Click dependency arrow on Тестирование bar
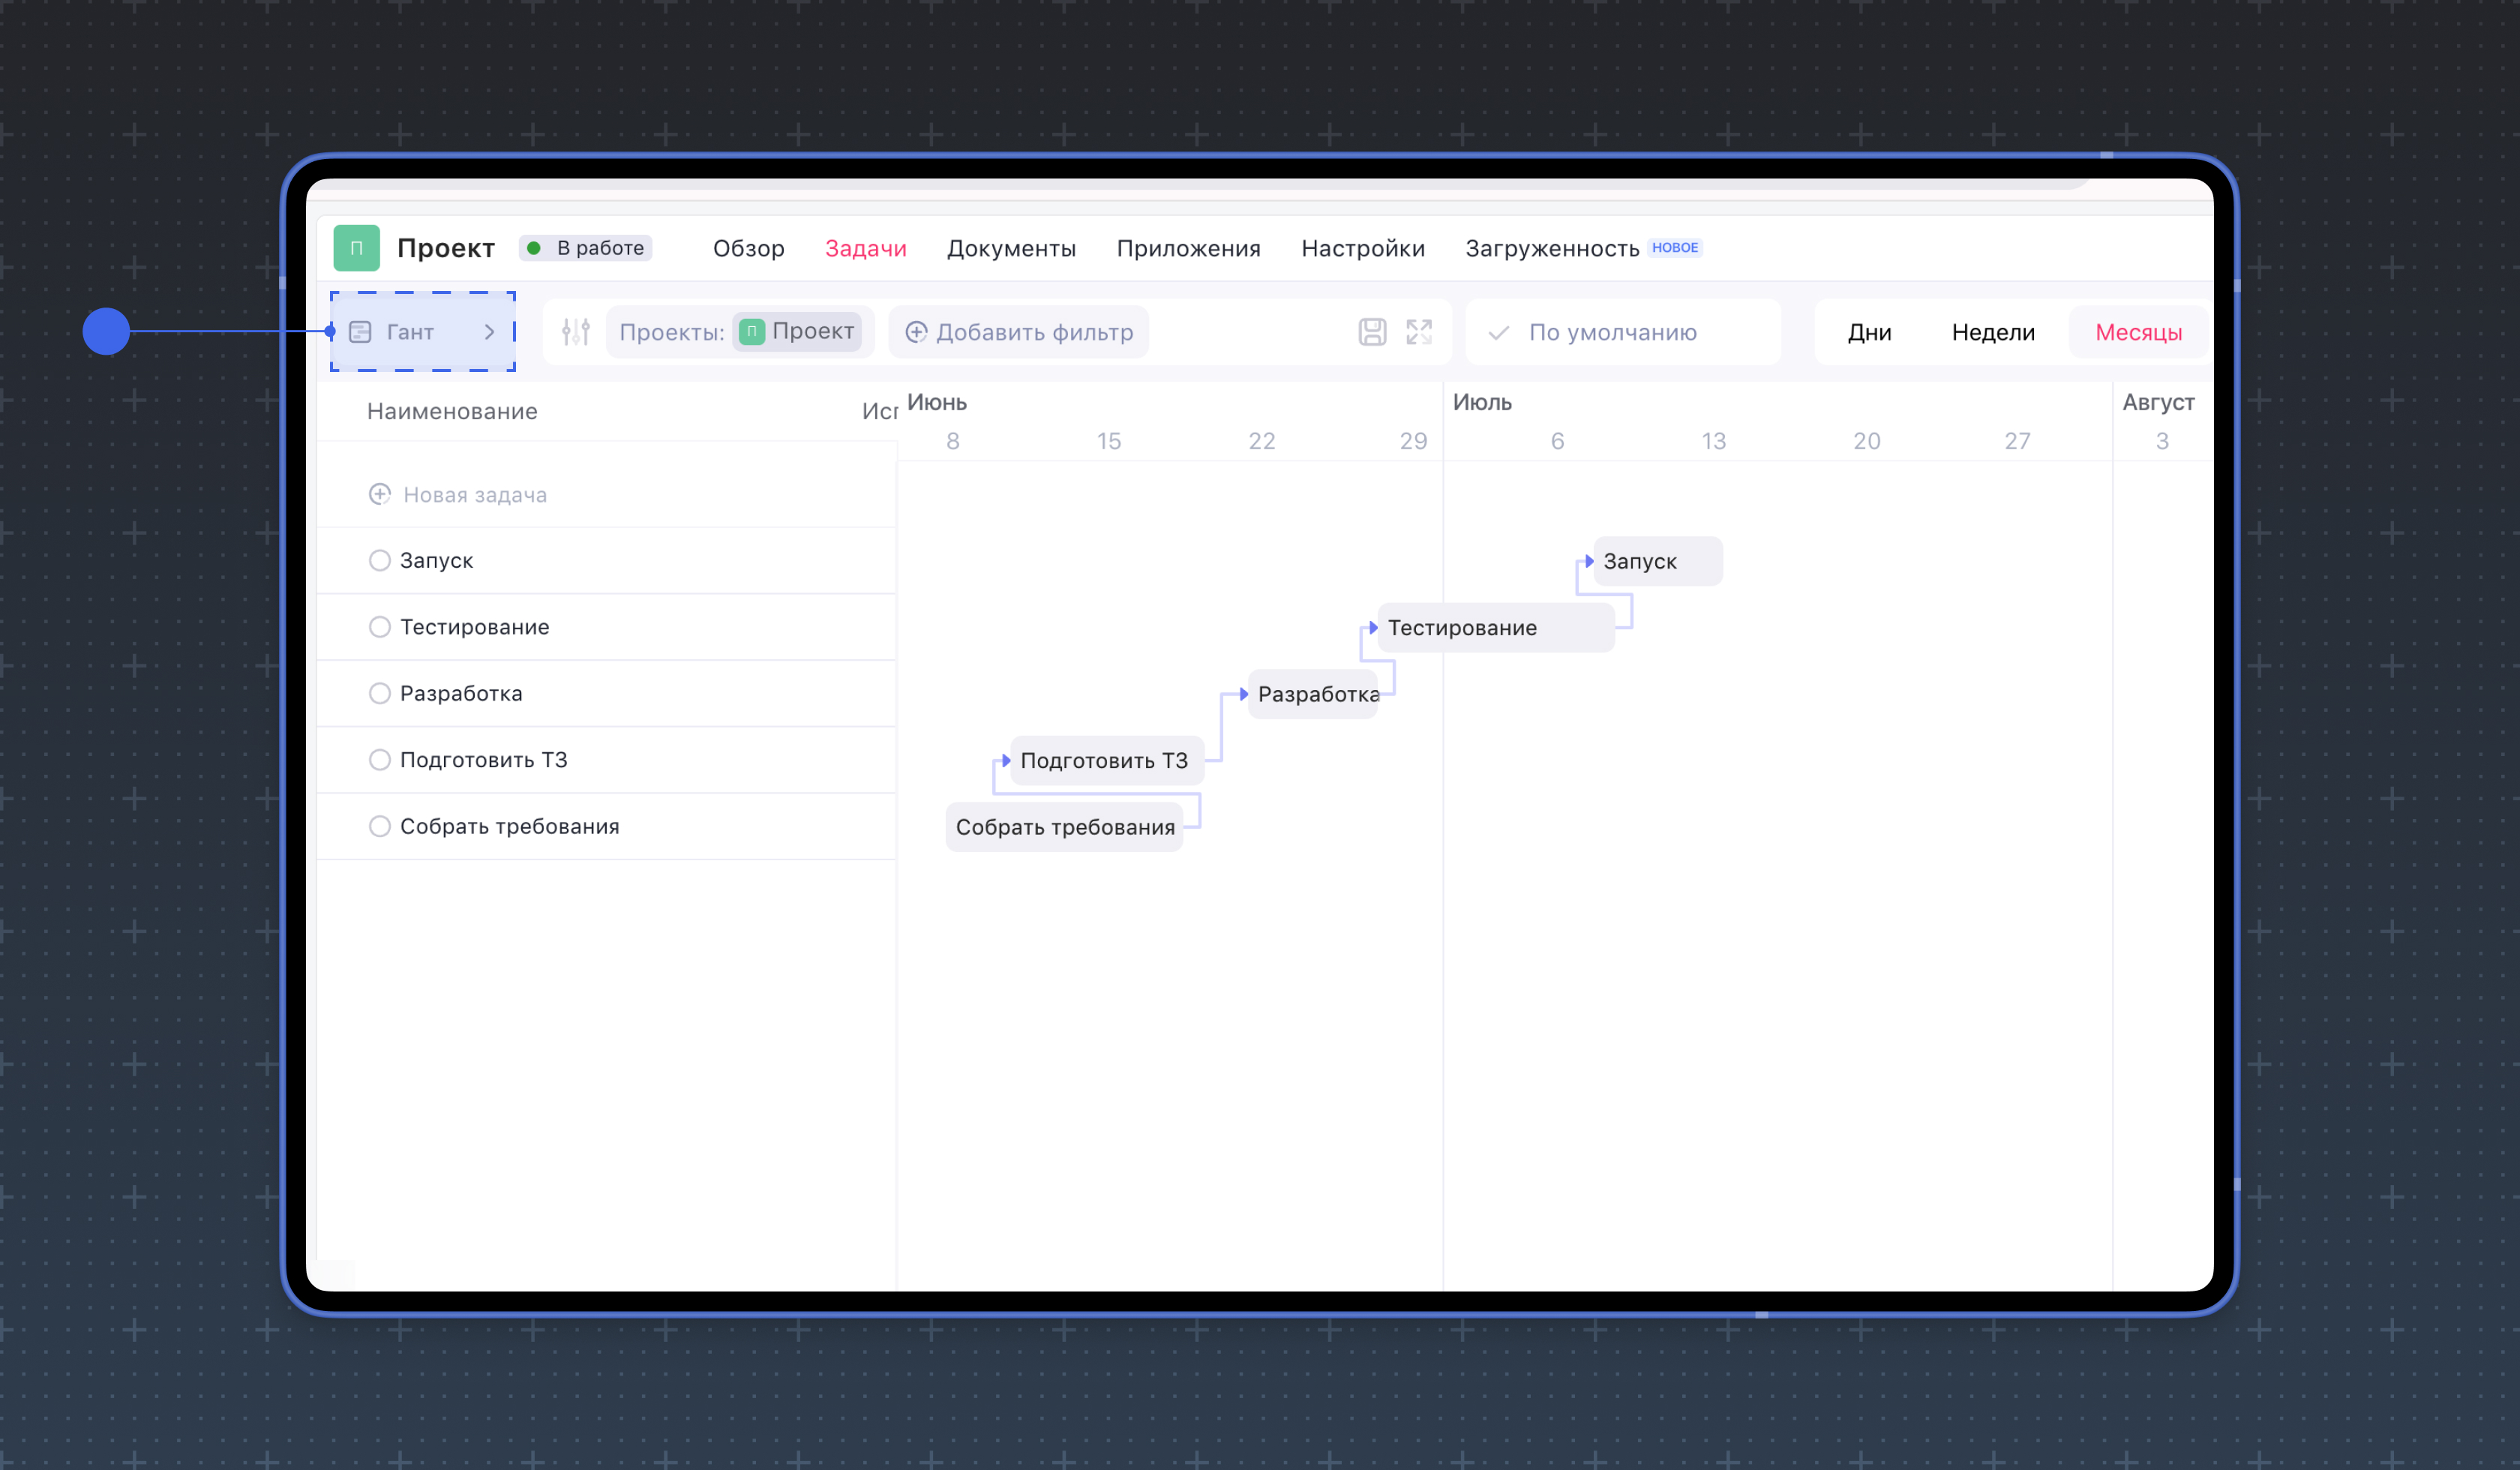 [1373, 627]
